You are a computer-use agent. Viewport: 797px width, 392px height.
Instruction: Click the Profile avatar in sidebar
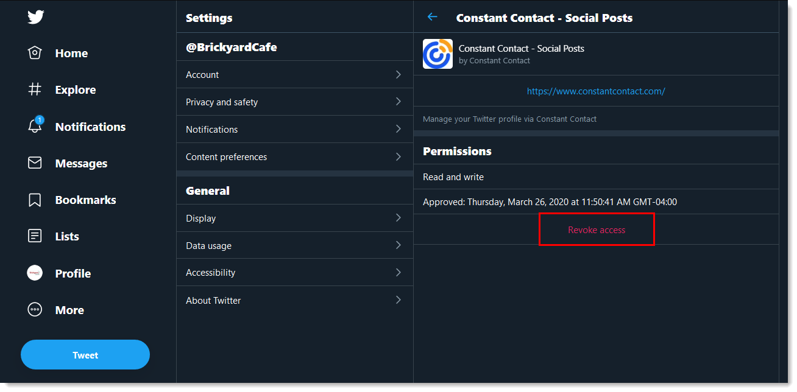[x=35, y=273]
